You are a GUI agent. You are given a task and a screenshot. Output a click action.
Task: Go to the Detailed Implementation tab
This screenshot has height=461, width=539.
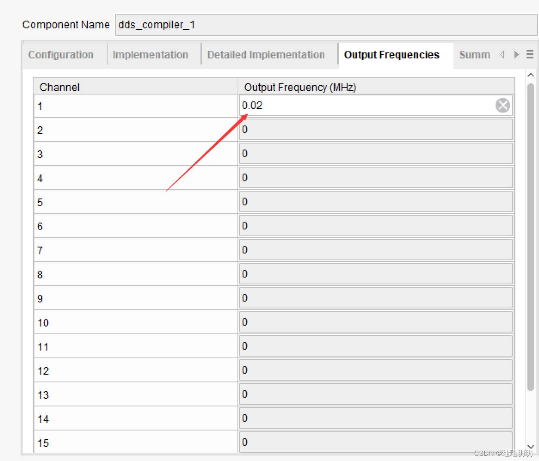click(266, 55)
